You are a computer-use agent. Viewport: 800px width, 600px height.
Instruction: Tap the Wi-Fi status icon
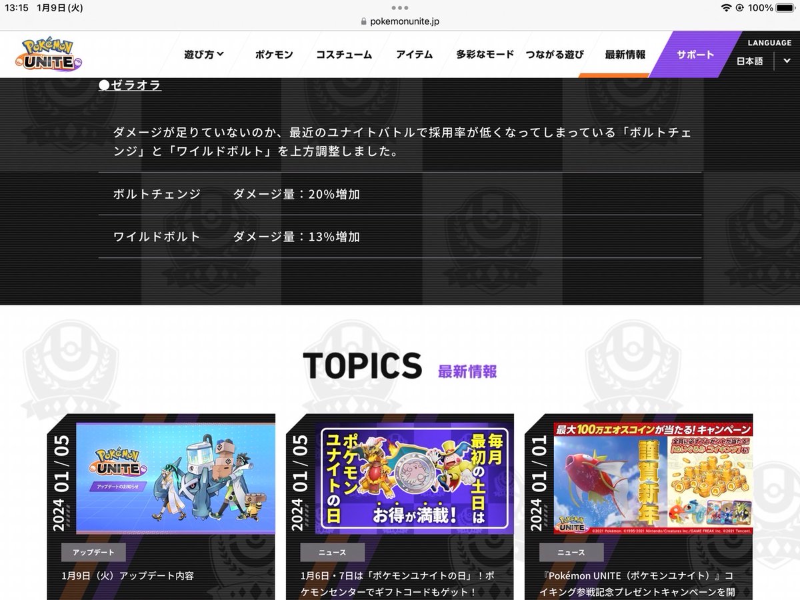(x=726, y=8)
